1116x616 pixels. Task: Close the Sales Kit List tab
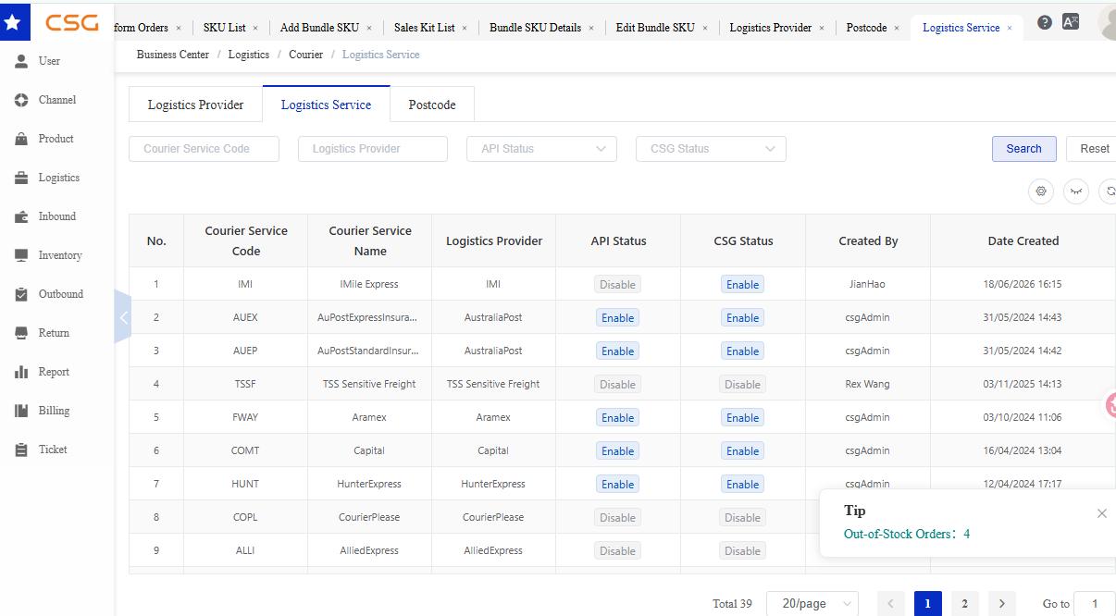point(465,29)
